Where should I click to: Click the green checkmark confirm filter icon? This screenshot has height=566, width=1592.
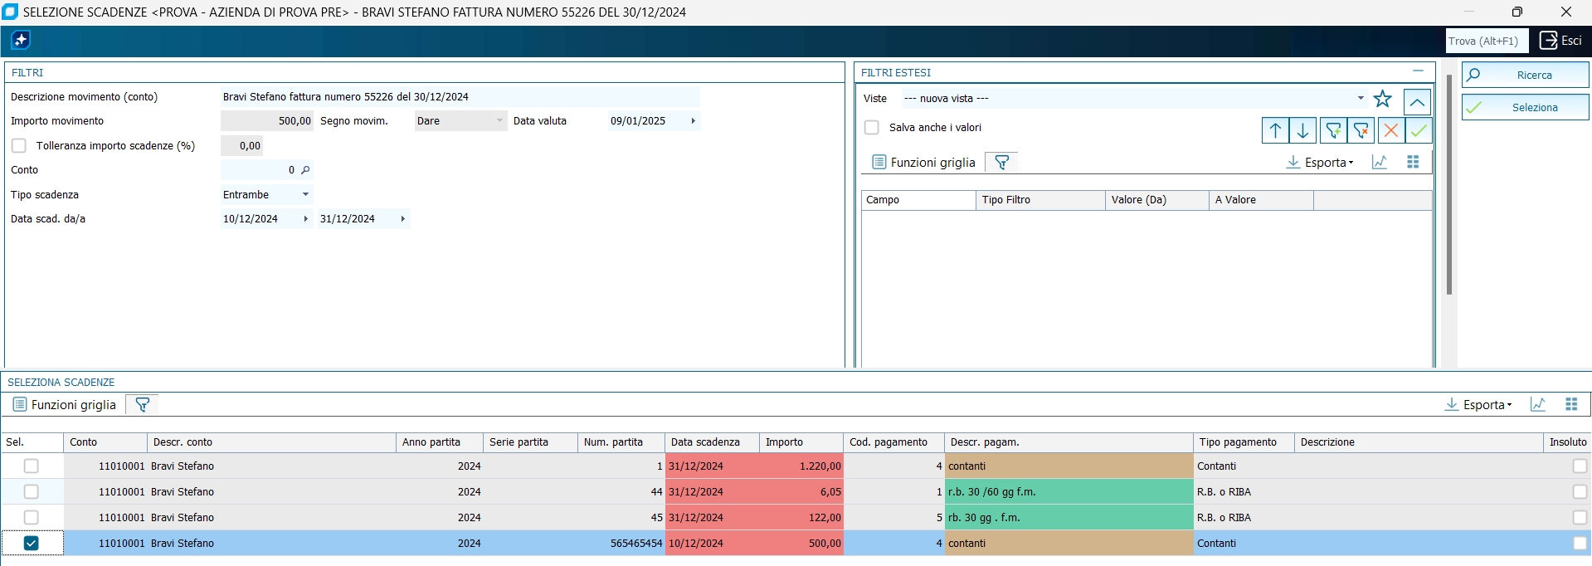[1419, 131]
